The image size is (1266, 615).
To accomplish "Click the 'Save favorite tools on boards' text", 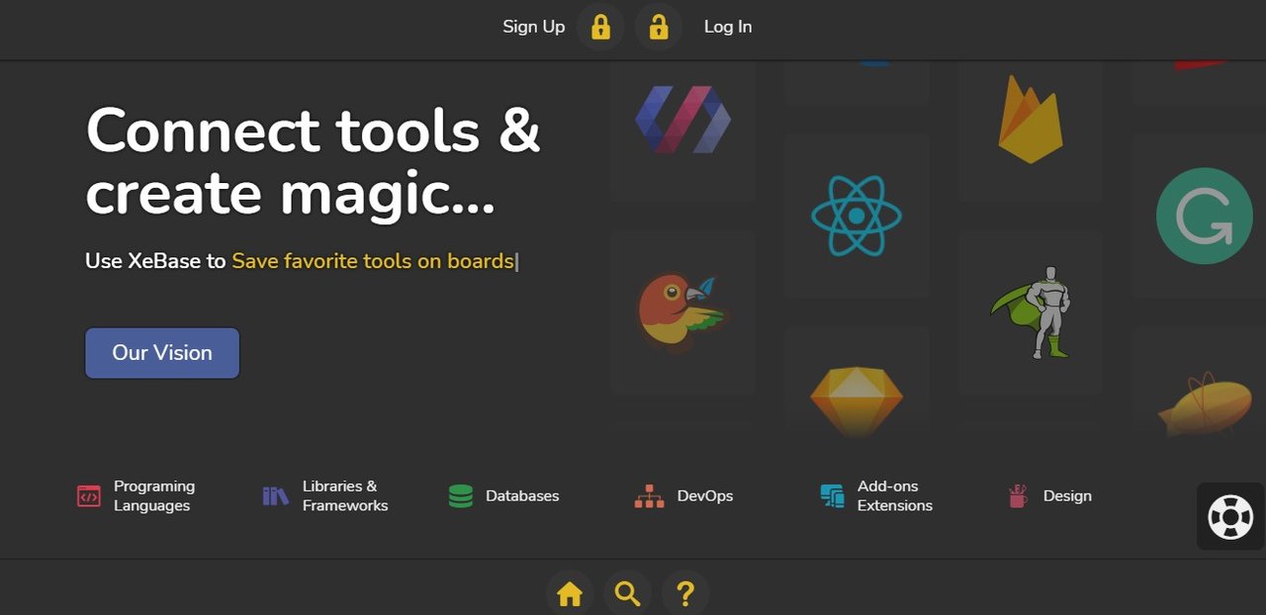I will [373, 261].
